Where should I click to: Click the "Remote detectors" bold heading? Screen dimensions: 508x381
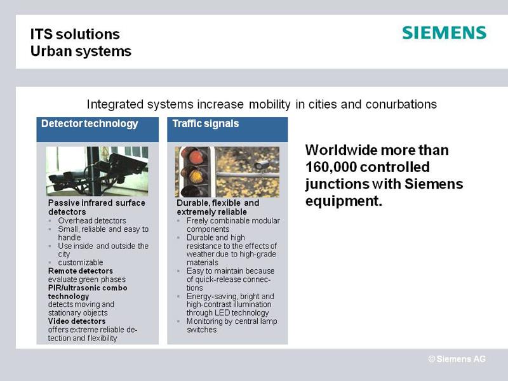(81, 271)
